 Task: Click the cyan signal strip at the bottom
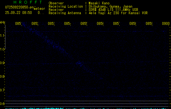click(x=87, y=108)
